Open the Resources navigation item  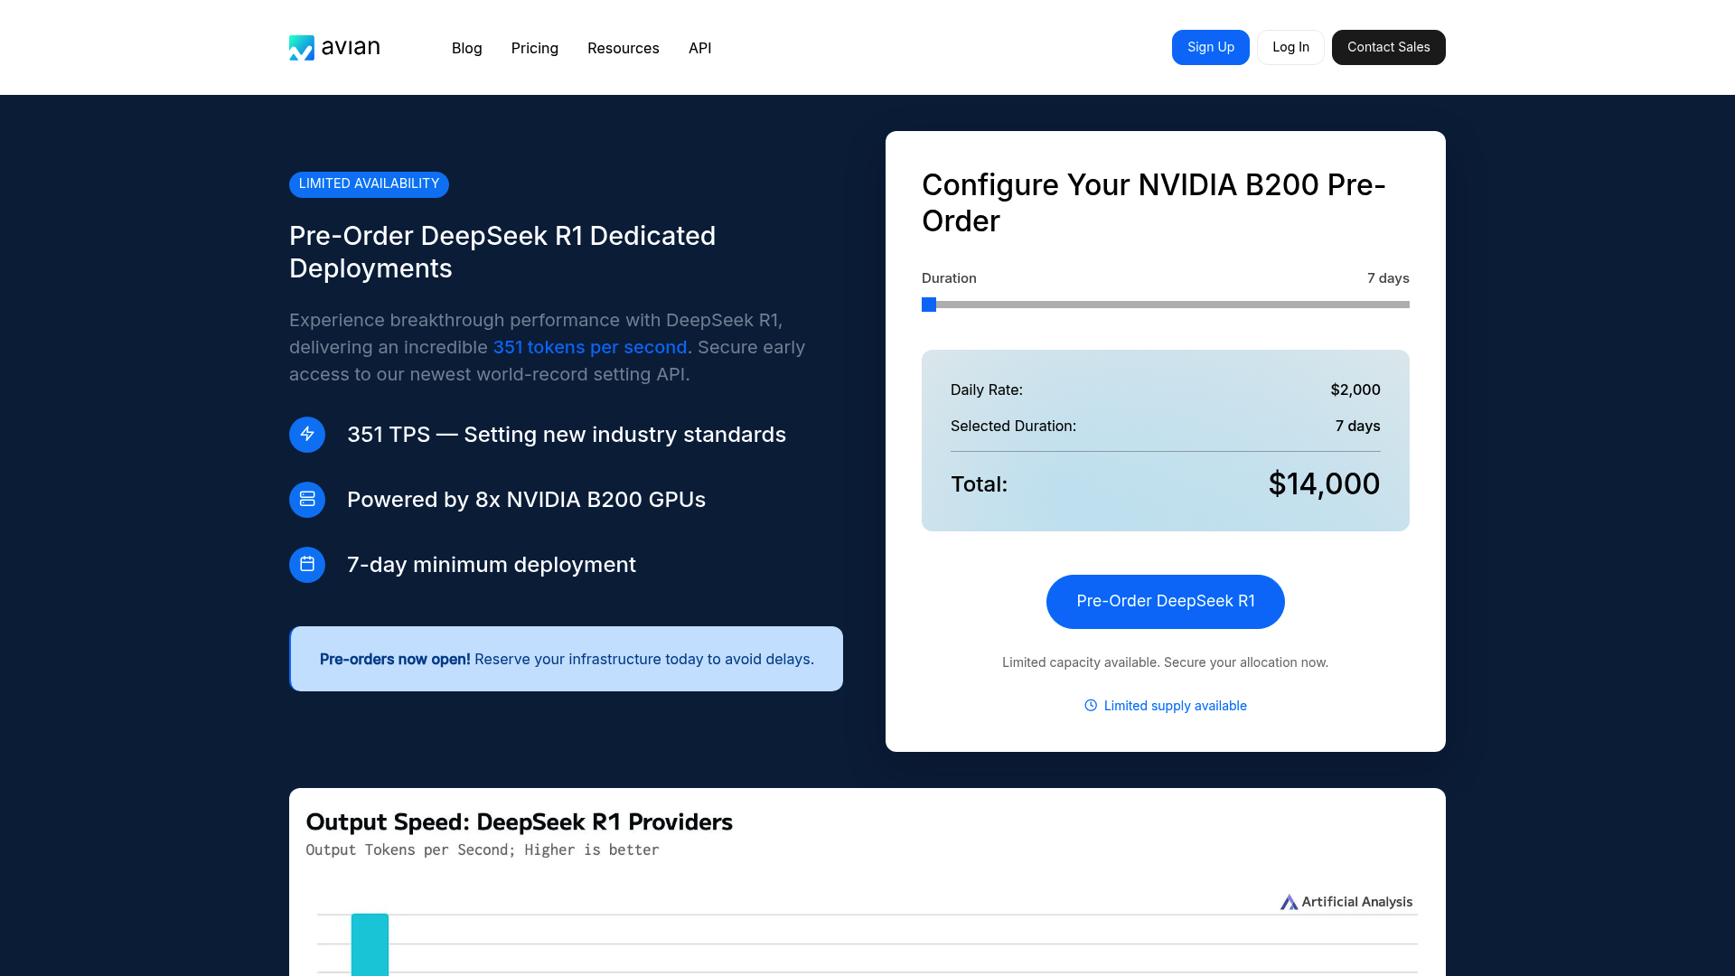click(x=624, y=48)
